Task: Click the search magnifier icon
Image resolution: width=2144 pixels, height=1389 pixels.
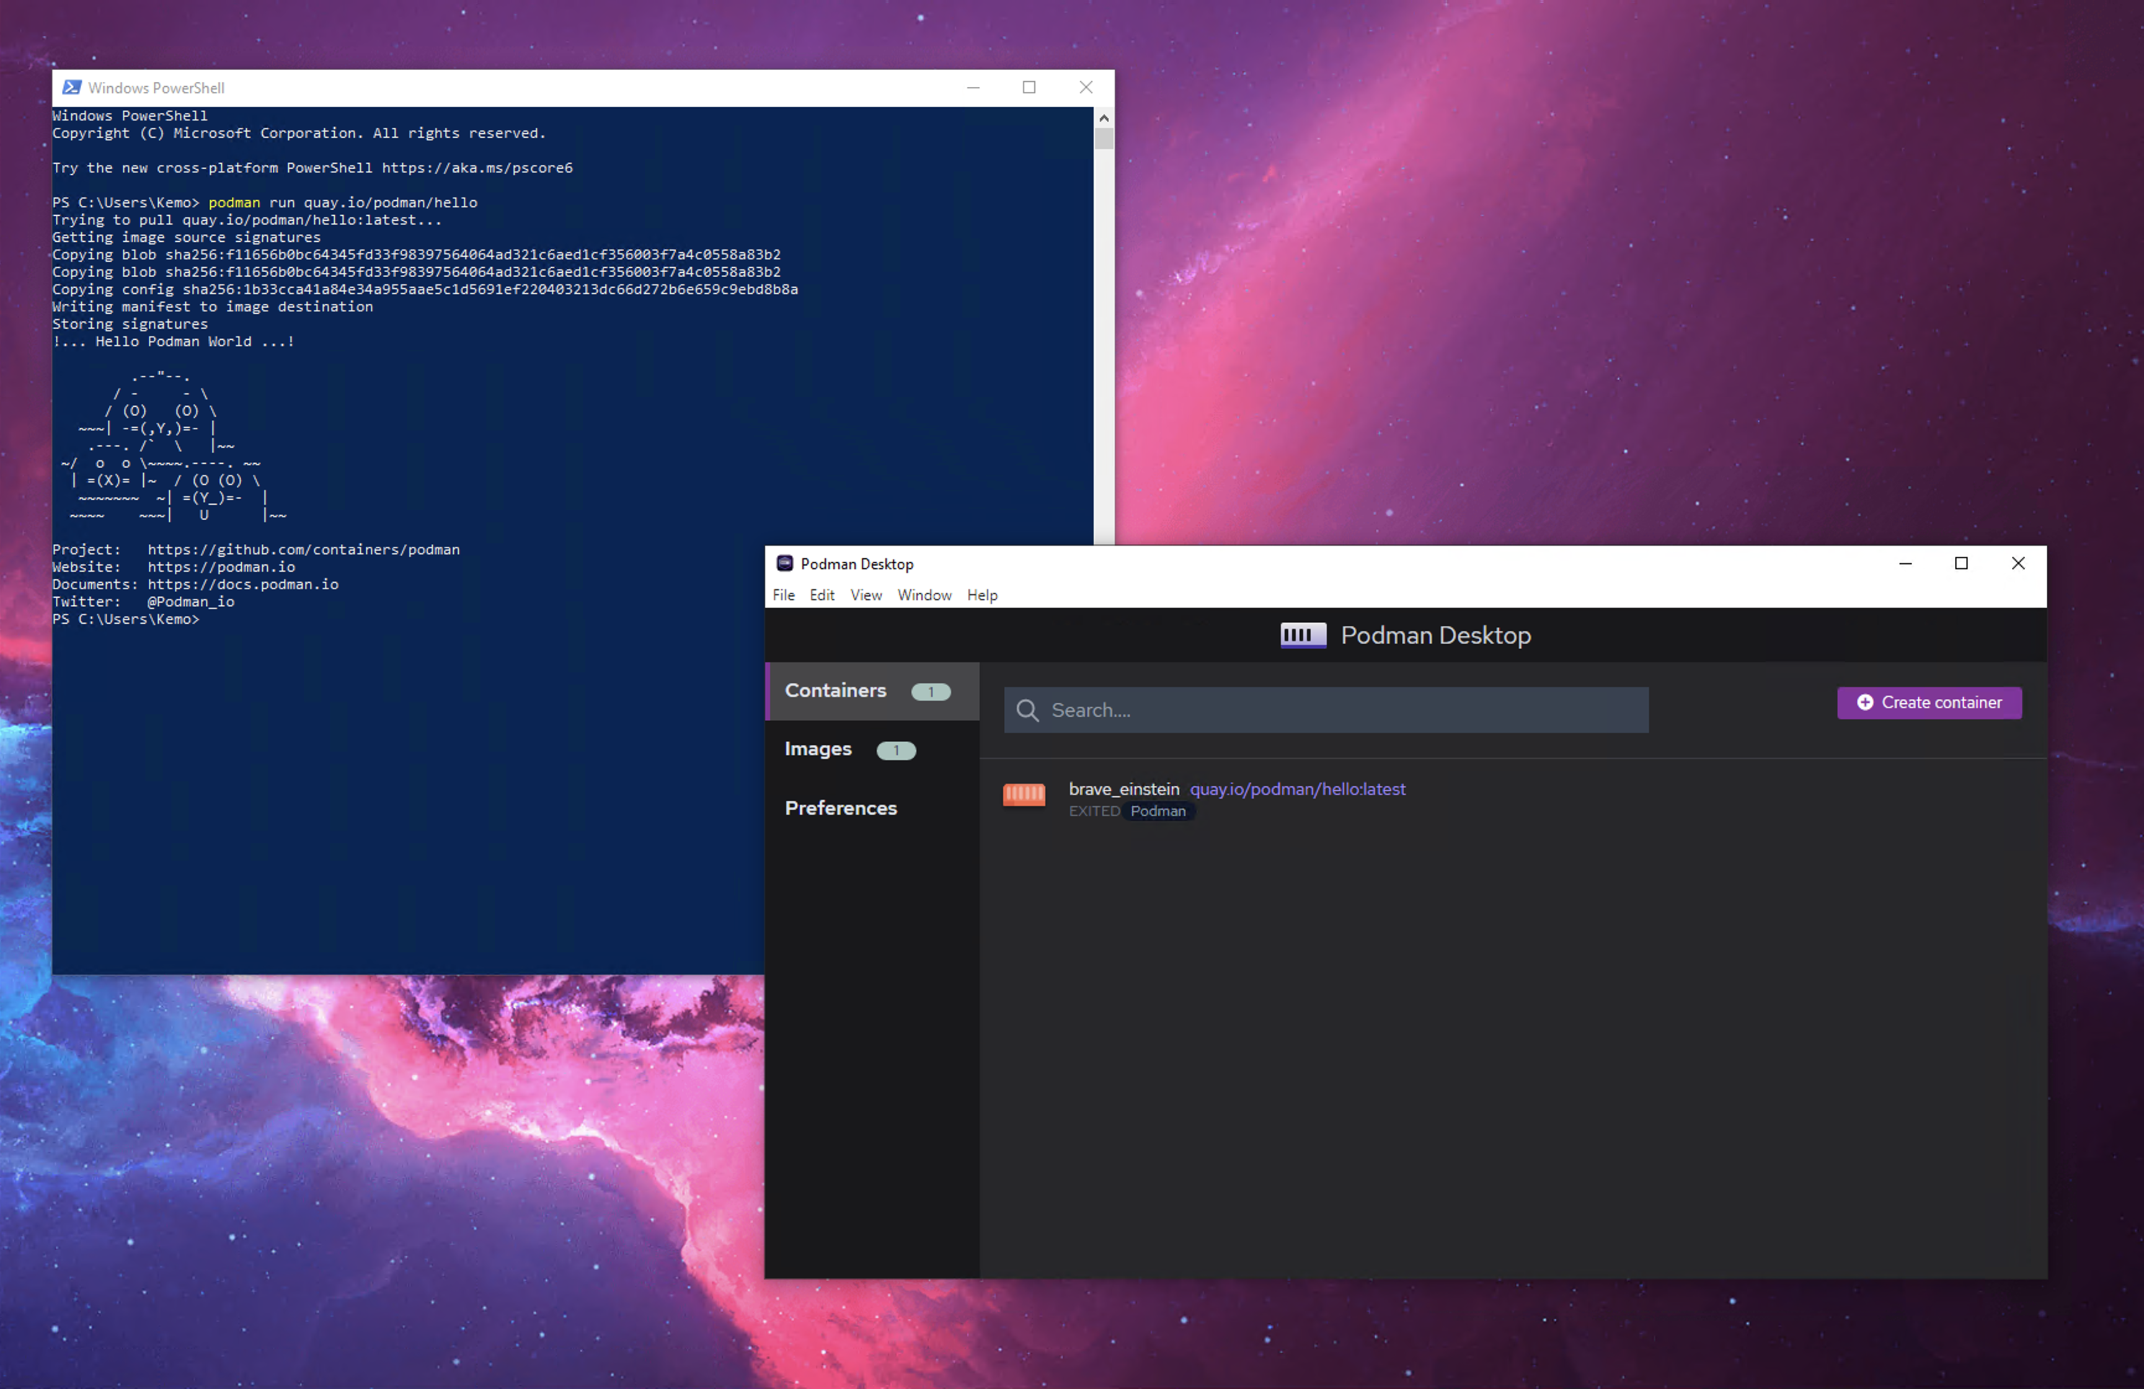Action: (1027, 711)
